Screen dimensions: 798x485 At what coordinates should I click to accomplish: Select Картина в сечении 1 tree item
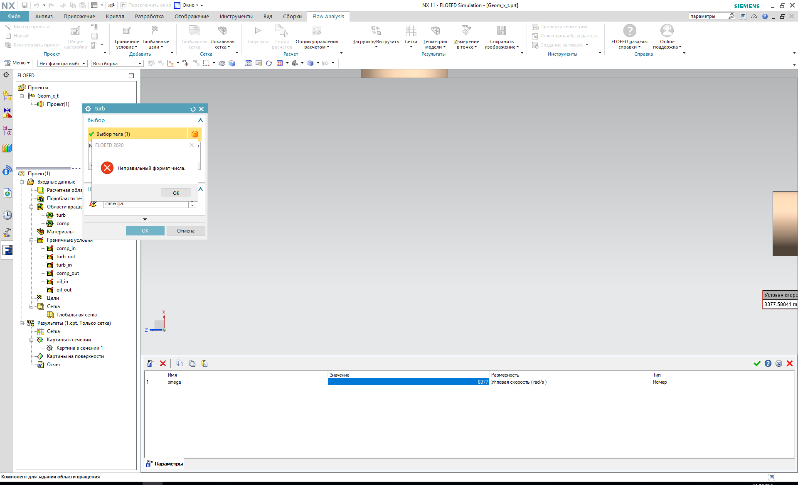[79, 348]
